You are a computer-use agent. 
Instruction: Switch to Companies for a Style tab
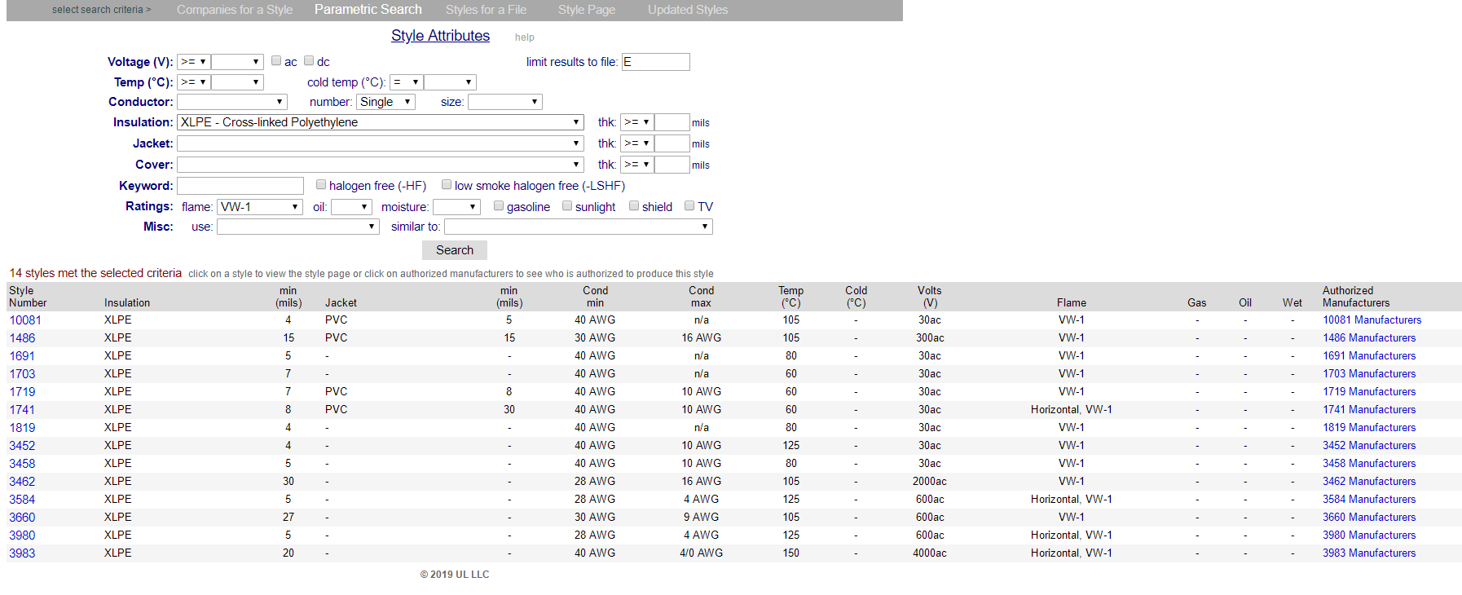tap(234, 10)
